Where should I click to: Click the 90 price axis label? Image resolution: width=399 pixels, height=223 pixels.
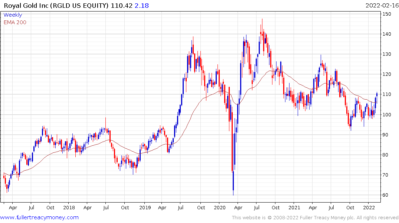(x=385, y=135)
